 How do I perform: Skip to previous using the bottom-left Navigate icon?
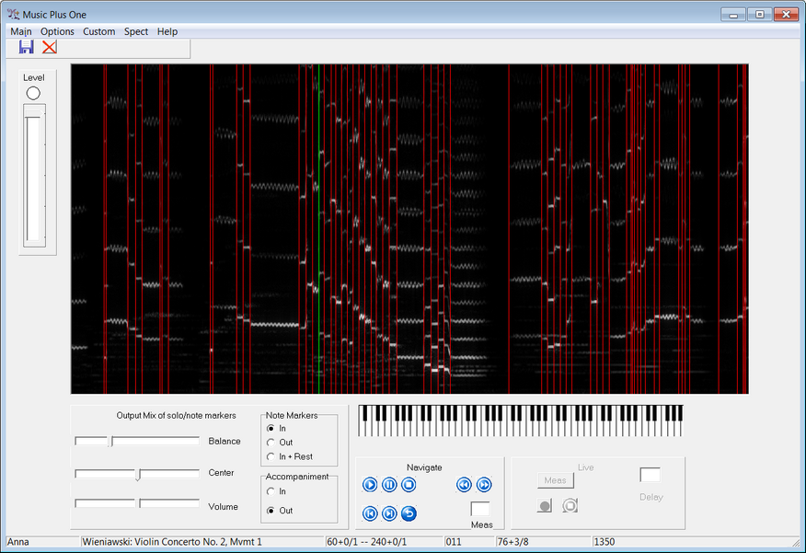click(370, 513)
